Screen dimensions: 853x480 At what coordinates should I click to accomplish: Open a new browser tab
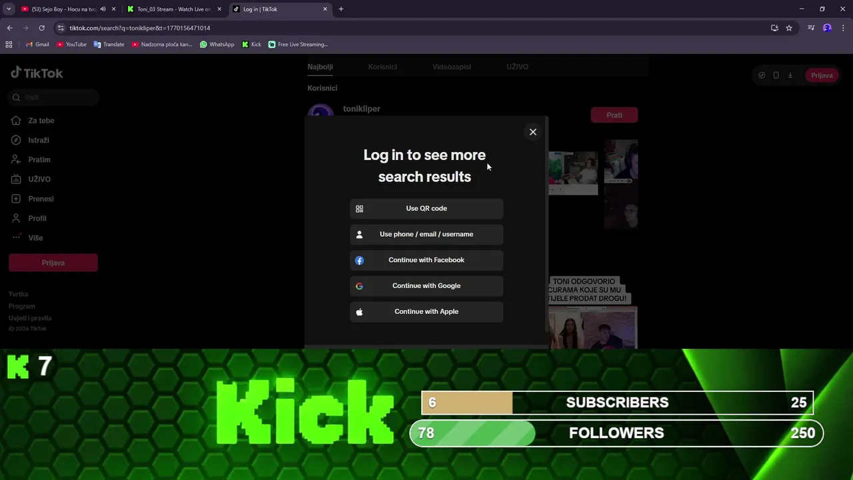341,9
